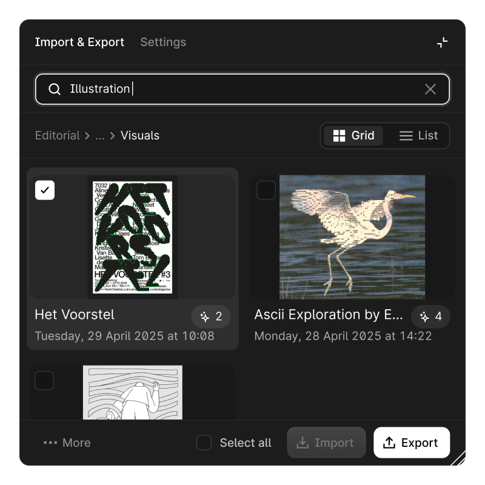Screen dimensions: 485x485
Task: Click the magnifier search icon
Action: point(55,89)
